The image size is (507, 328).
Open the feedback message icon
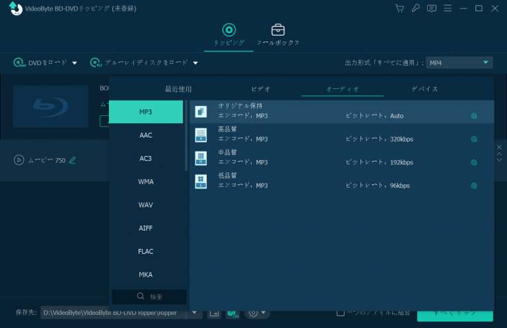point(432,8)
